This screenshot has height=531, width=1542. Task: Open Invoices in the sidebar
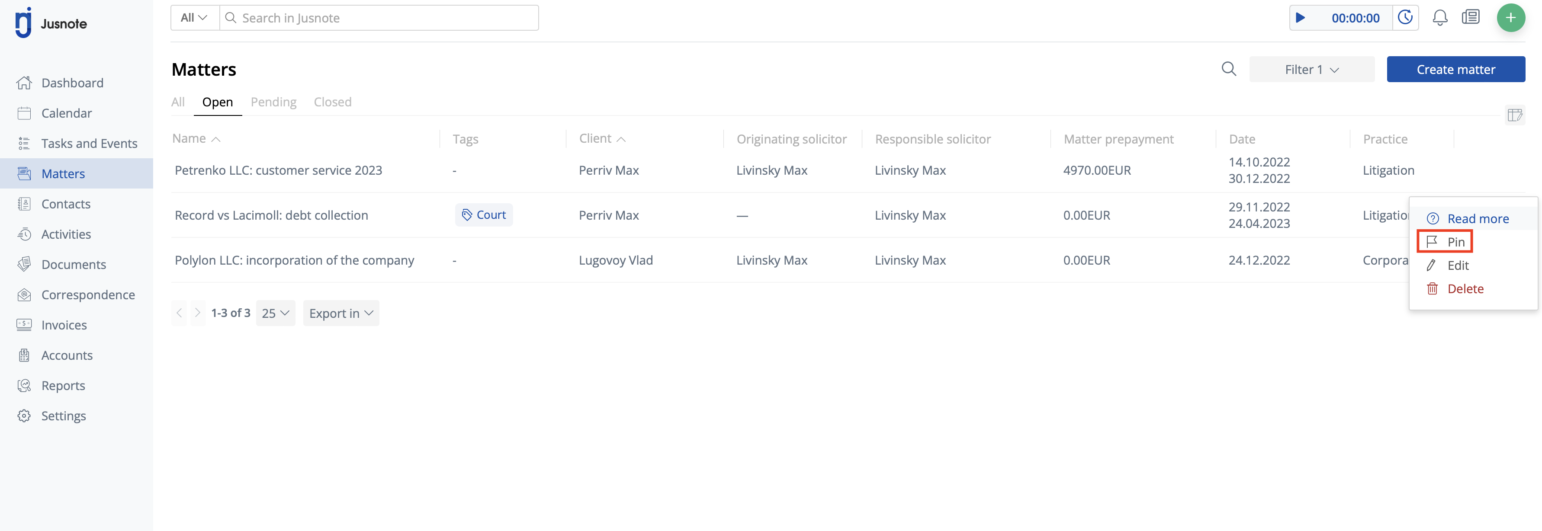64,325
